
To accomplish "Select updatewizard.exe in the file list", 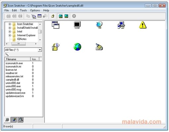I will click(16, 93).
